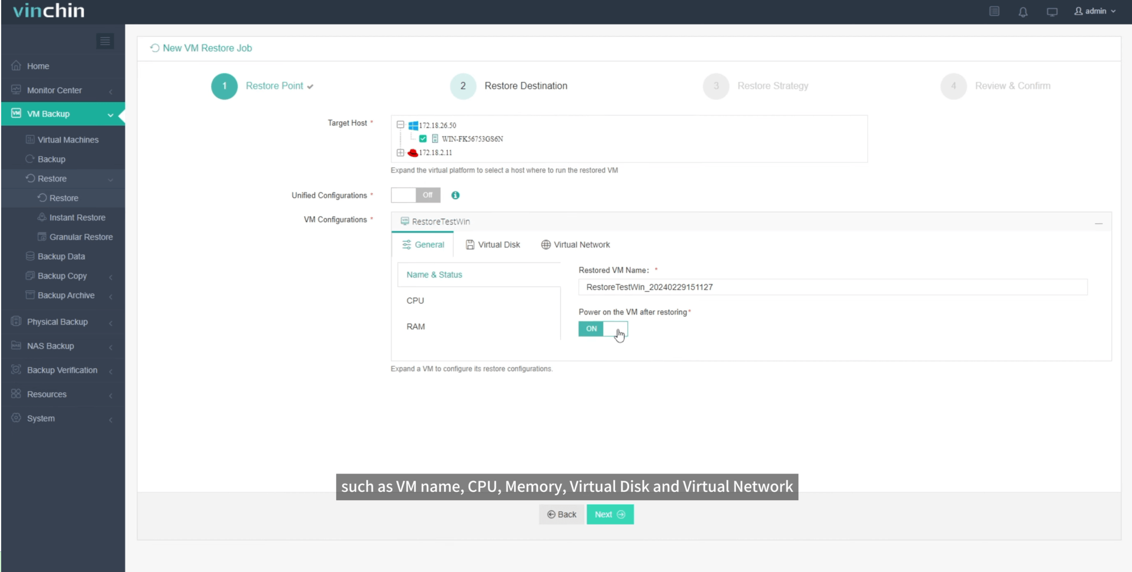Toggle Power on the VM after restoring
Screen dimensions: 1132x572
click(x=603, y=329)
